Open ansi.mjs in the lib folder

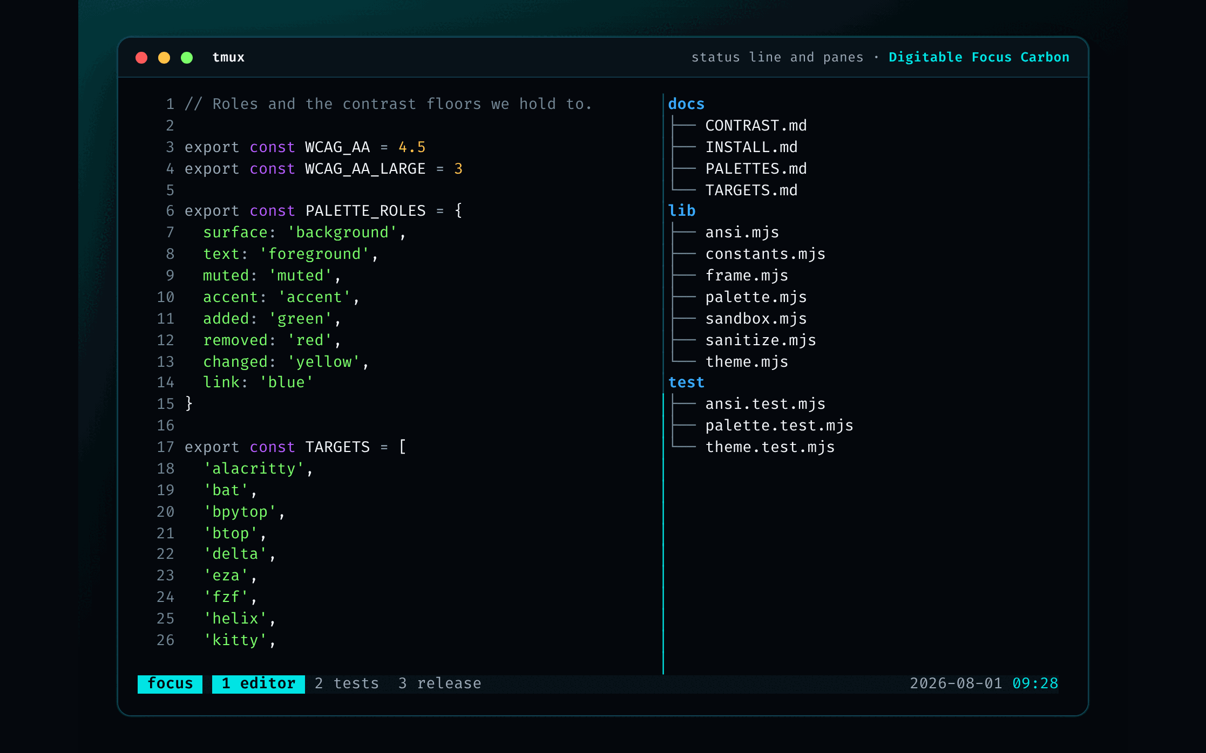point(742,232)
